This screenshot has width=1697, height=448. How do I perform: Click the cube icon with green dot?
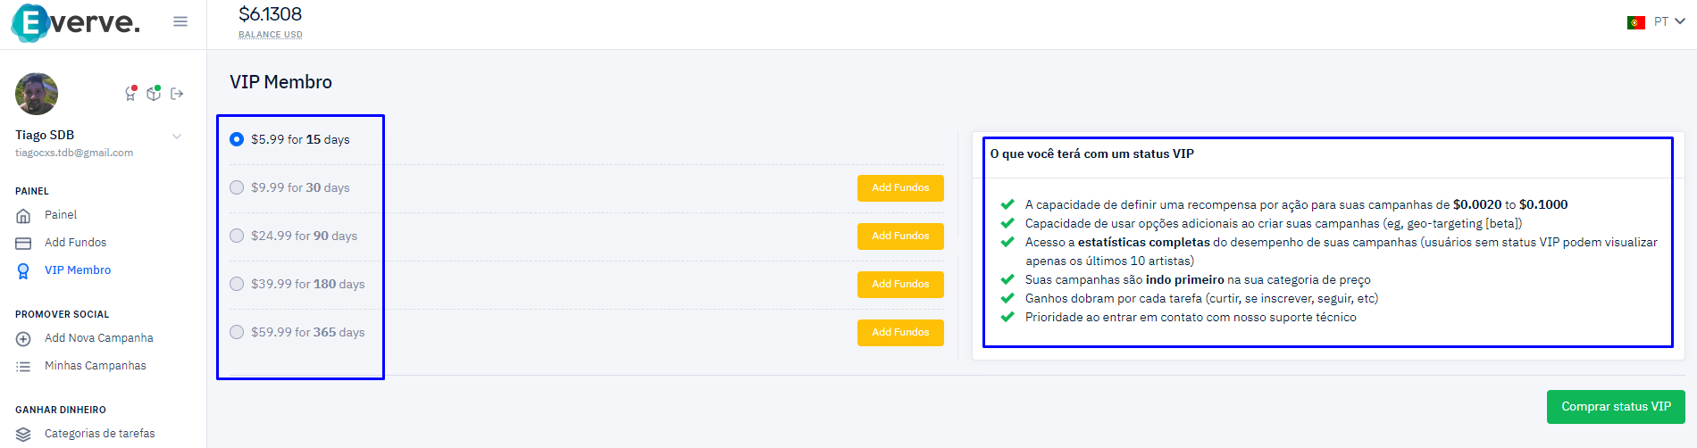(155, 93)
